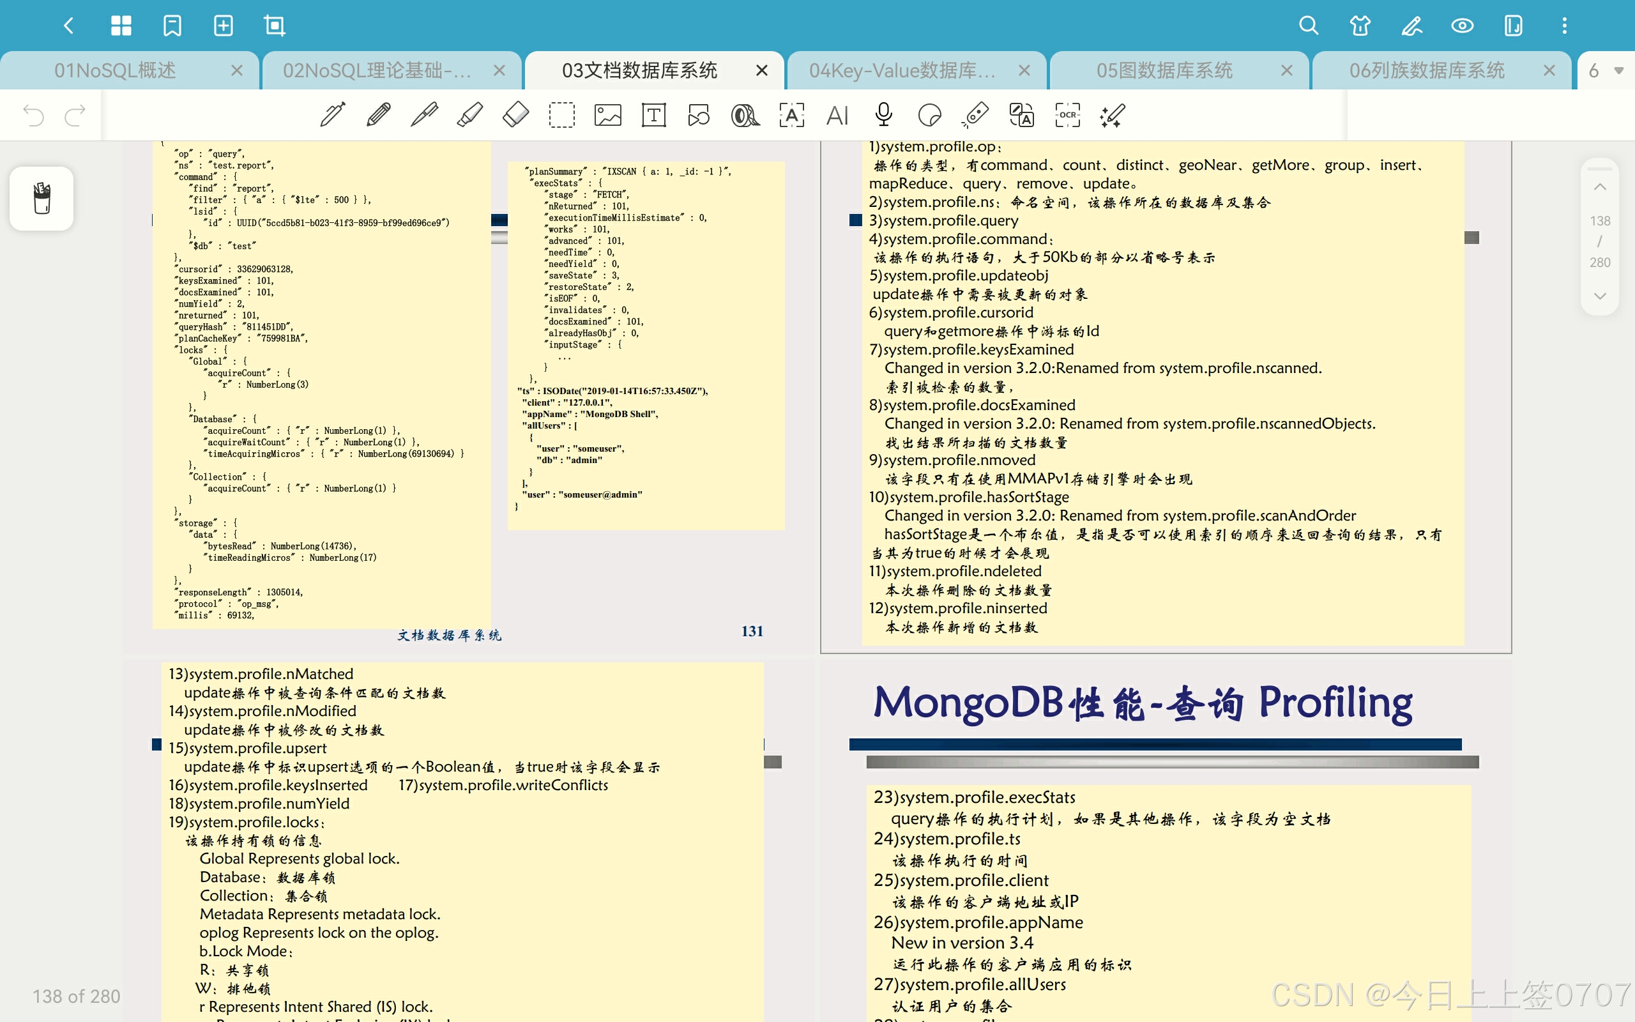This screenshot has height=1022, width=1635.
Task: Select the shapes tool
Action: pyautogui.click(x=699, y=115)
